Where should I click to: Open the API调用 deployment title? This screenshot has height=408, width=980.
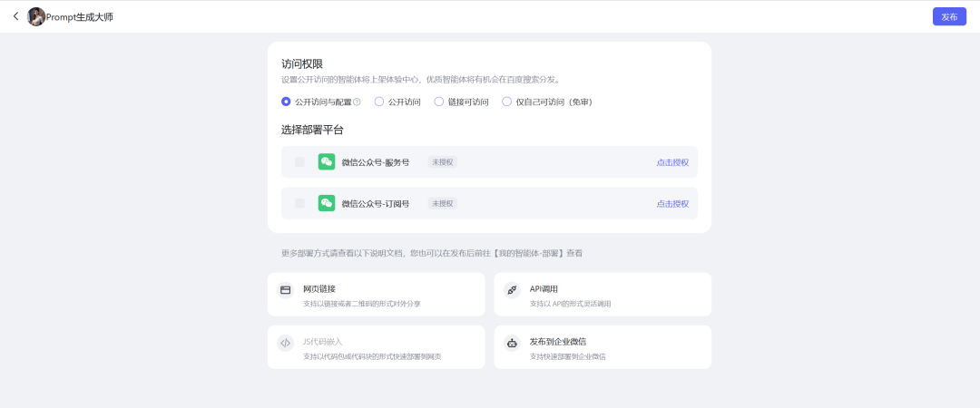(544, 288)
